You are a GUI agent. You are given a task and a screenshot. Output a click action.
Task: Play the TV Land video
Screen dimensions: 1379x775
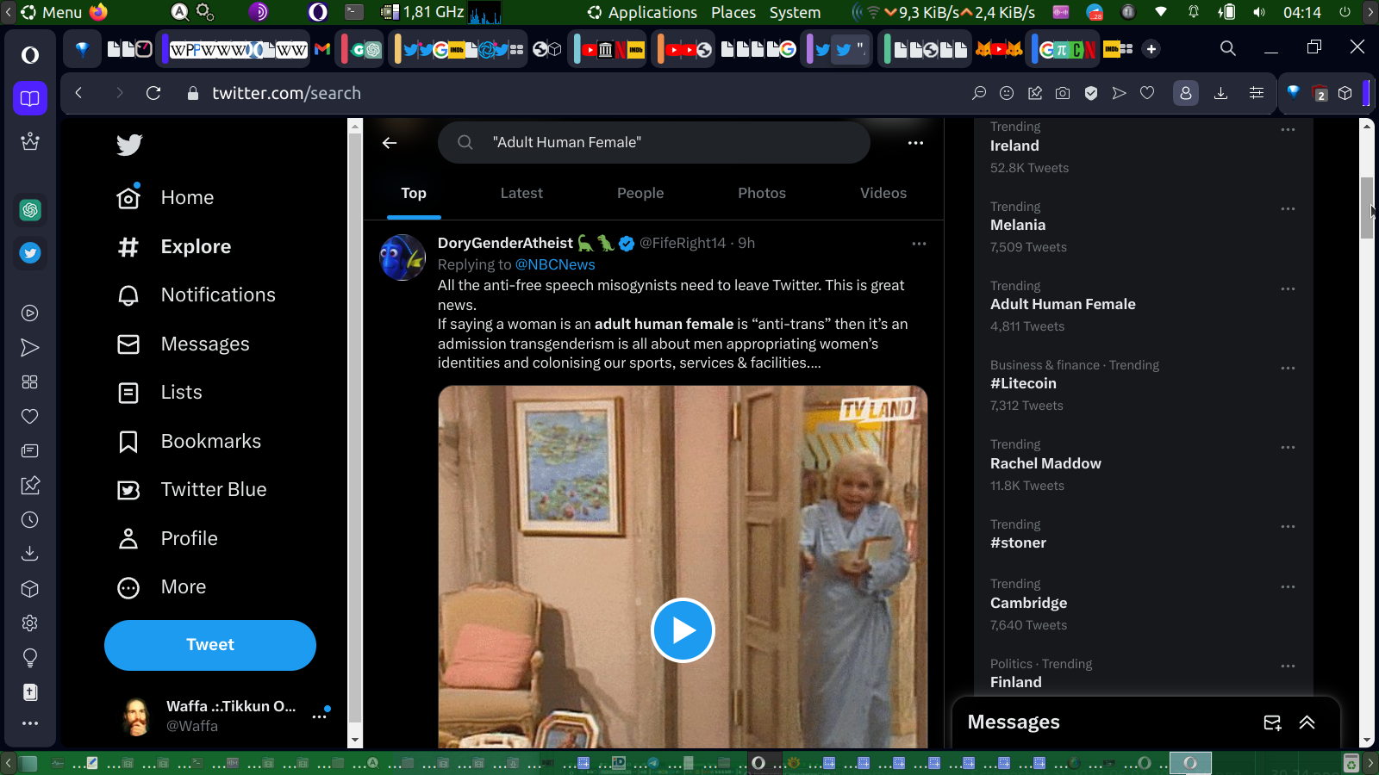pyautogui.click(x=683, y=630)
